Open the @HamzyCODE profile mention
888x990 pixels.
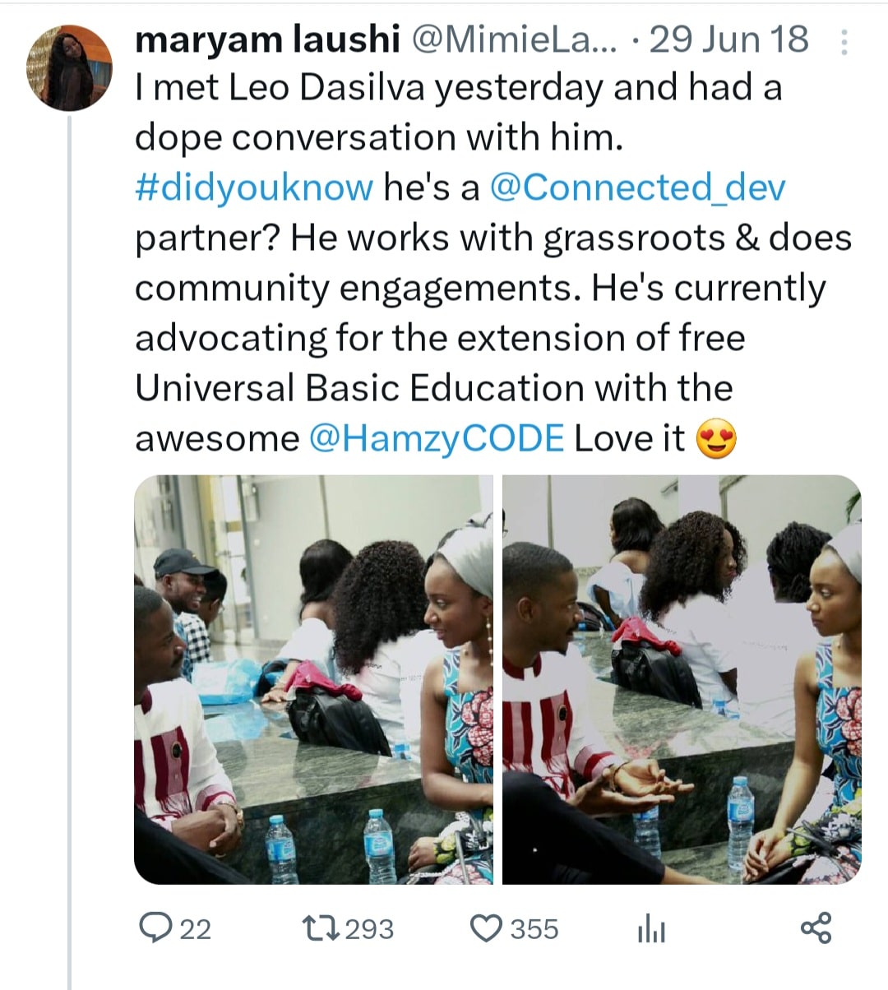[437, 438]
